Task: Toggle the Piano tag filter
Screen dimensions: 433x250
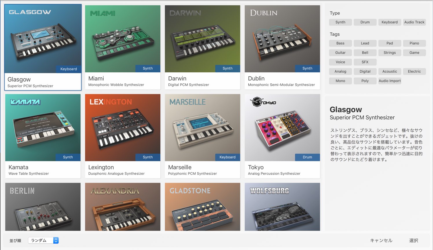Action: click(414, 43)
